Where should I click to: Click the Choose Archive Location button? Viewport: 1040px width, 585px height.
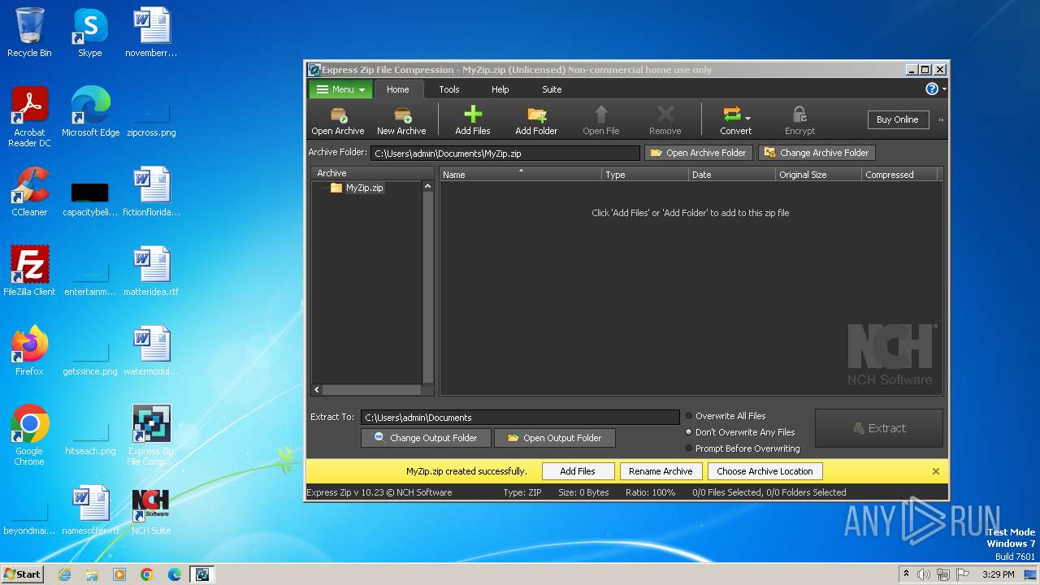tap(765, 471)
